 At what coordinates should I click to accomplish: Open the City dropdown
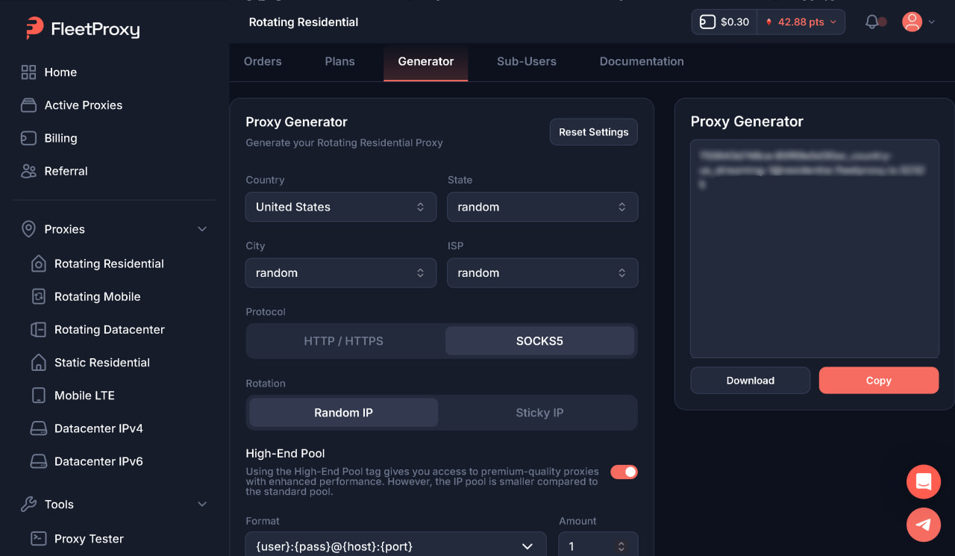pyautogui.click(x=341, y=272)
